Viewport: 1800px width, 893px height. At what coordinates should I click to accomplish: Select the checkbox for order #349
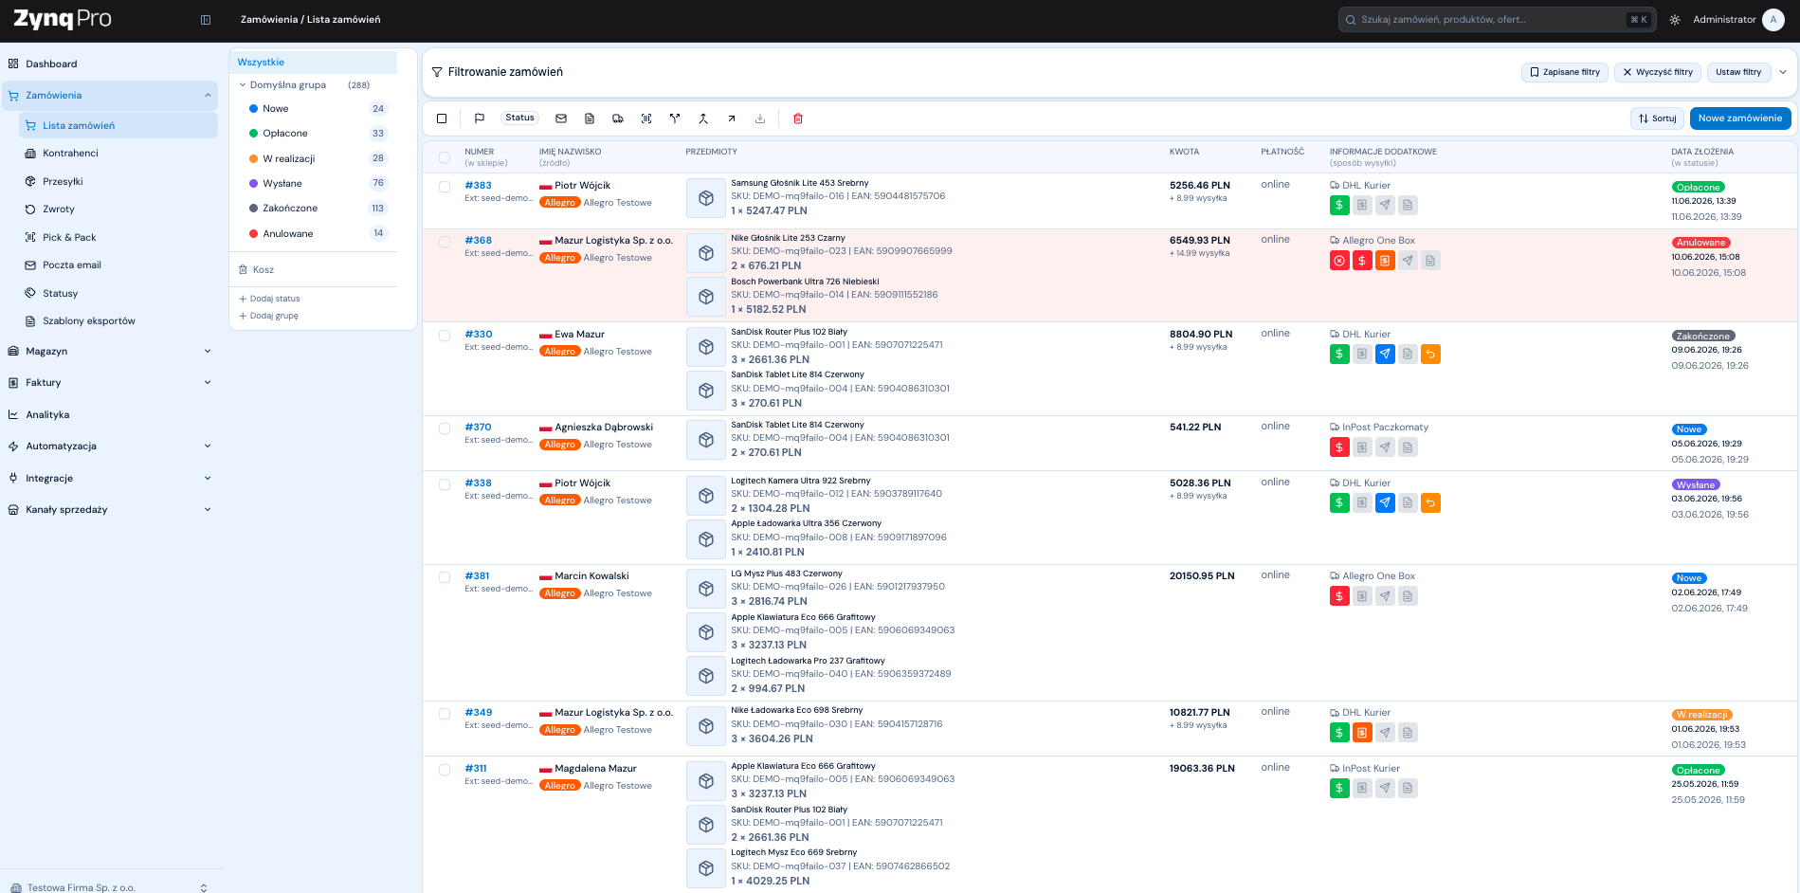click(445, 714)
